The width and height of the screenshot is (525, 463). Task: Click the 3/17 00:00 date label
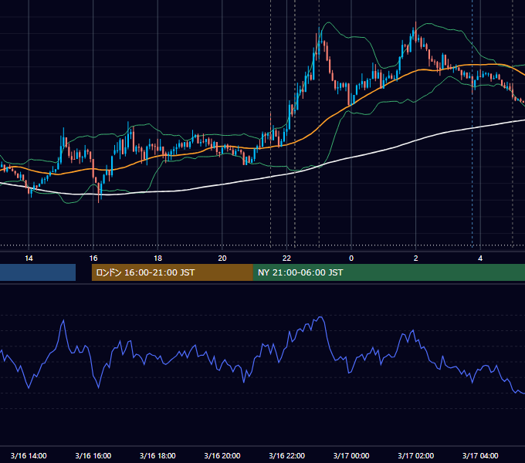(x=351, y=455)
